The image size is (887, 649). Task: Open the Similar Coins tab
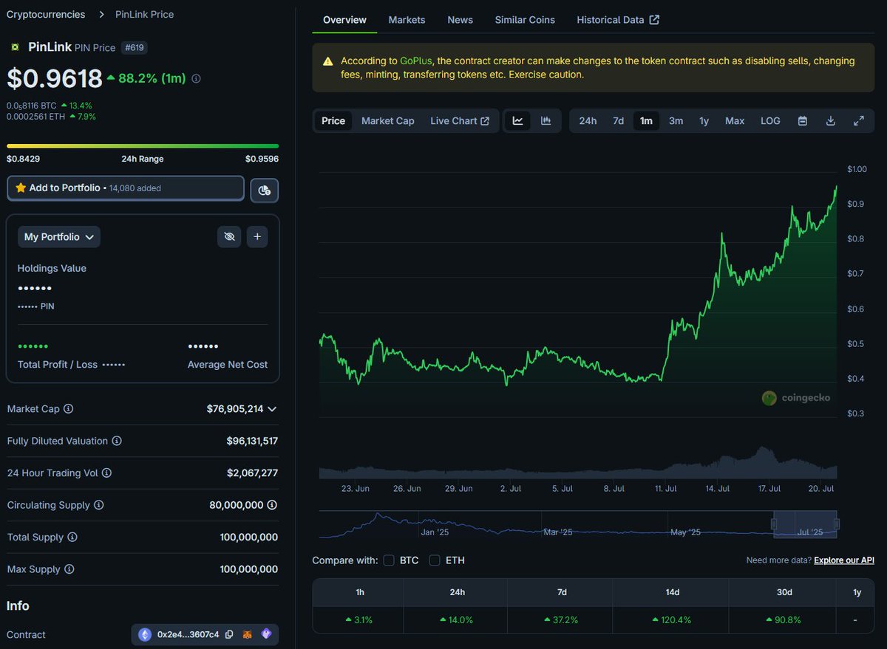coord(525,20)
